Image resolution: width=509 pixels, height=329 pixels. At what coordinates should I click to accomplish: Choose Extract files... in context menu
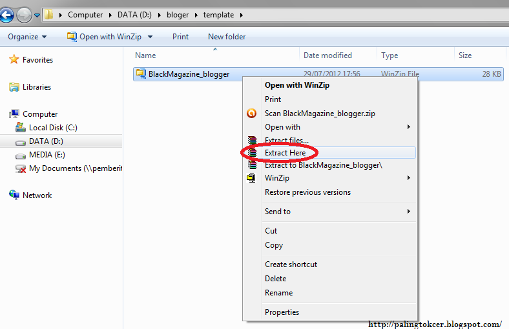(x=286, y=141)
